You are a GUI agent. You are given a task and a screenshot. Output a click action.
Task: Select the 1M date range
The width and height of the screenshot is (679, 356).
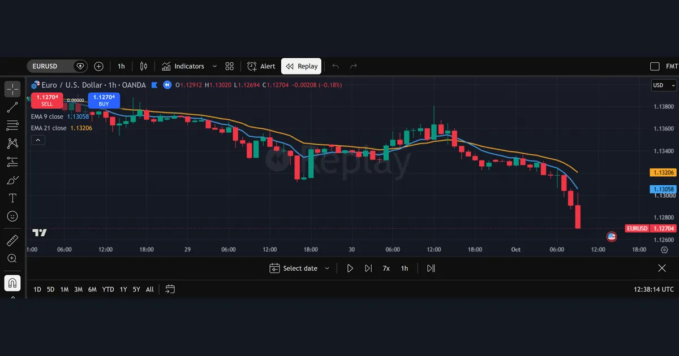[65, 289]
